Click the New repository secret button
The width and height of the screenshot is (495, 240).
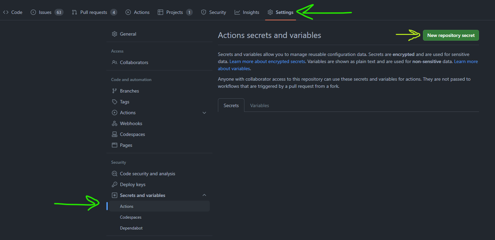(451, 35)
